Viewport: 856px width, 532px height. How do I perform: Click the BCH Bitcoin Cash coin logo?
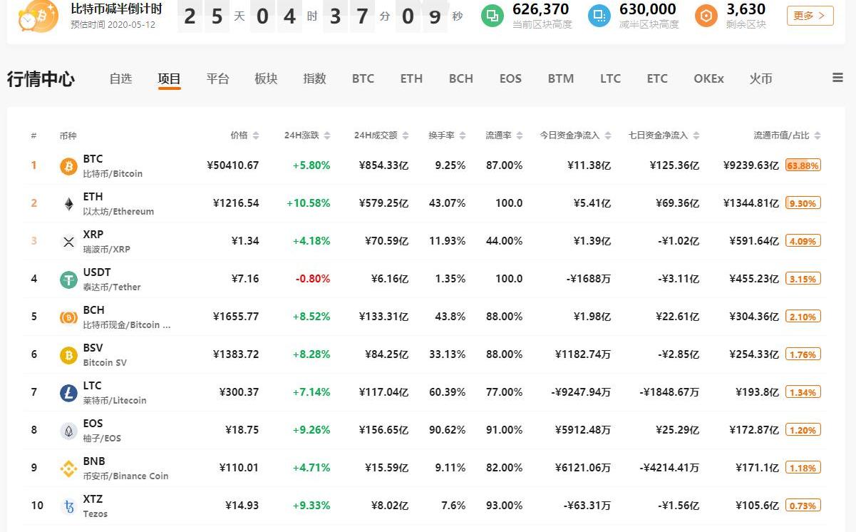coord(68,317)
